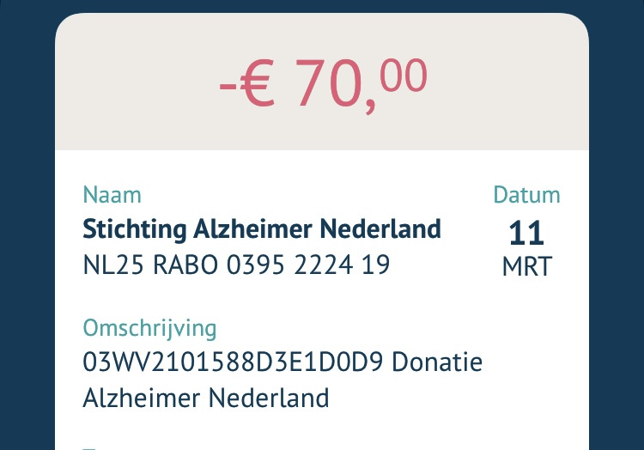The image size is (644, 450).
Task: Click the partially visible label below the description
Action: [x=89, y=448]
